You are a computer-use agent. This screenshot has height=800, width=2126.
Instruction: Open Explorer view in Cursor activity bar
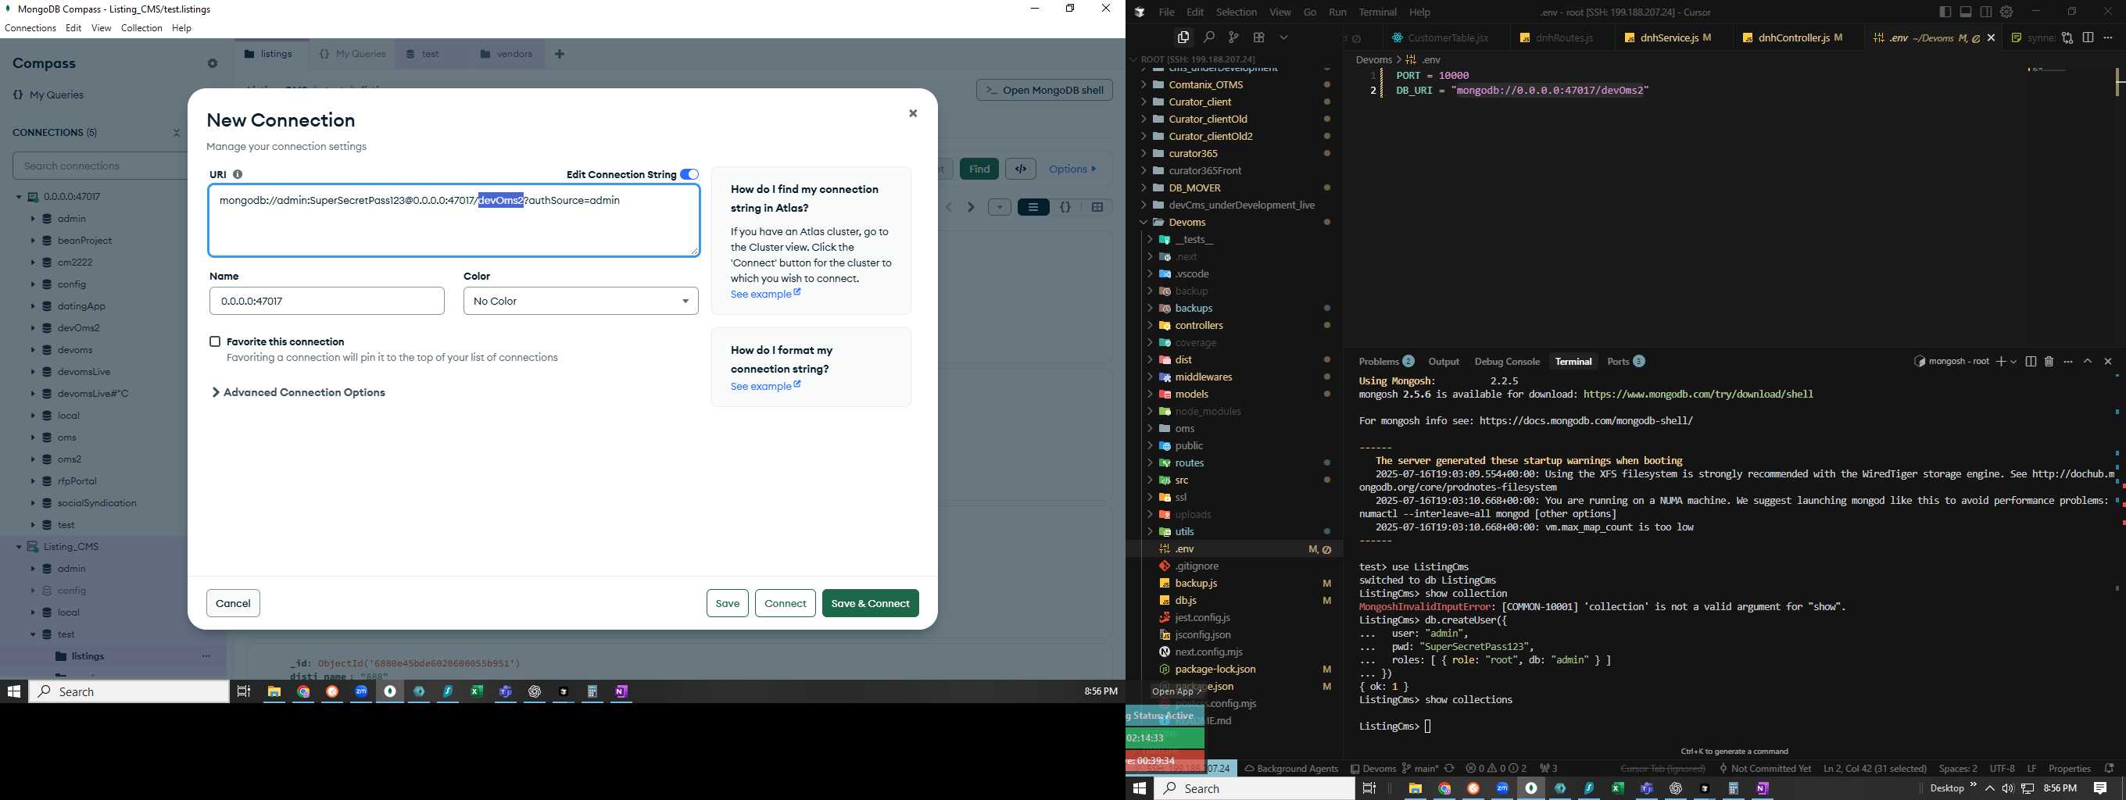(1183, 37)
